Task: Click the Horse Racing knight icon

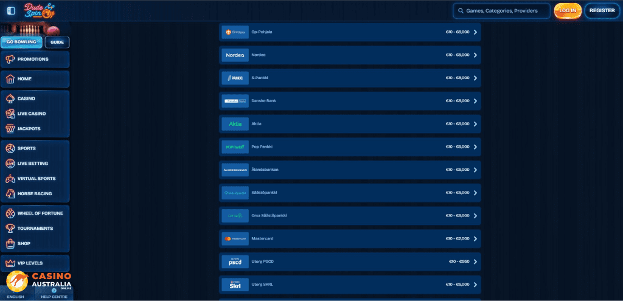Action: tap(10, 194)
